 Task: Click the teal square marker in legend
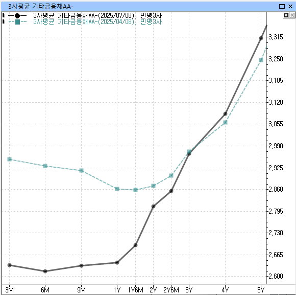[x=17, y=22]
